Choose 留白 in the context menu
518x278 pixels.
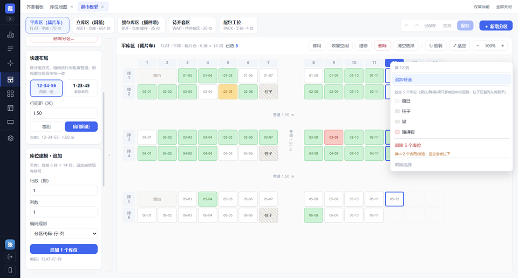click(452, 101)
